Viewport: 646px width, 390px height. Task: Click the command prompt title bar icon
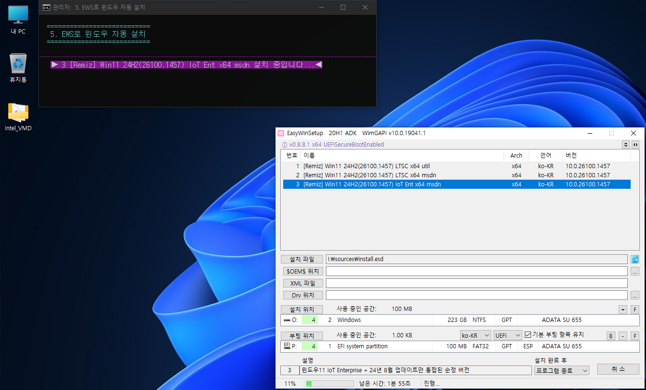click(x=46, y=7)
